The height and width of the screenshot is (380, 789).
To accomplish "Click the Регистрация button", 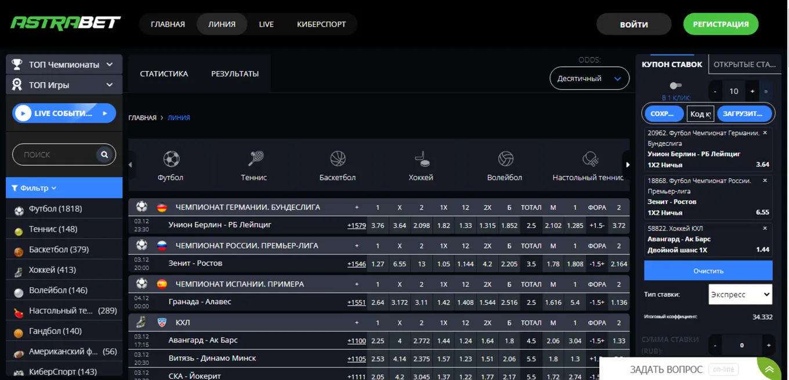I will coord(721,24).
